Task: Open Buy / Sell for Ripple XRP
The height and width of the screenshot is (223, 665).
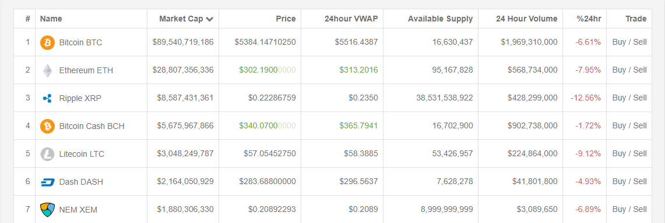Action: [629, 98]
